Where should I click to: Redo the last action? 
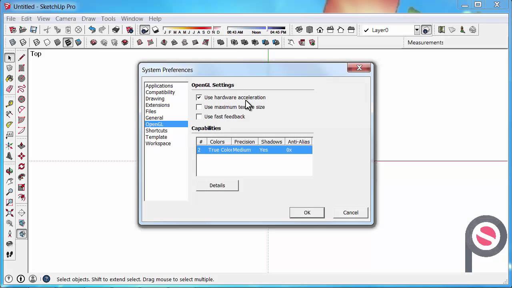coord(102,30)
